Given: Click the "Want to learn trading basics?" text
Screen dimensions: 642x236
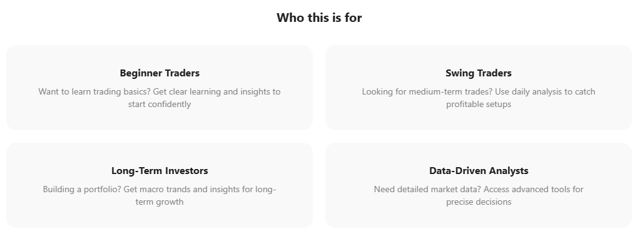Looking at the screenshot, I should pos(94,92).
